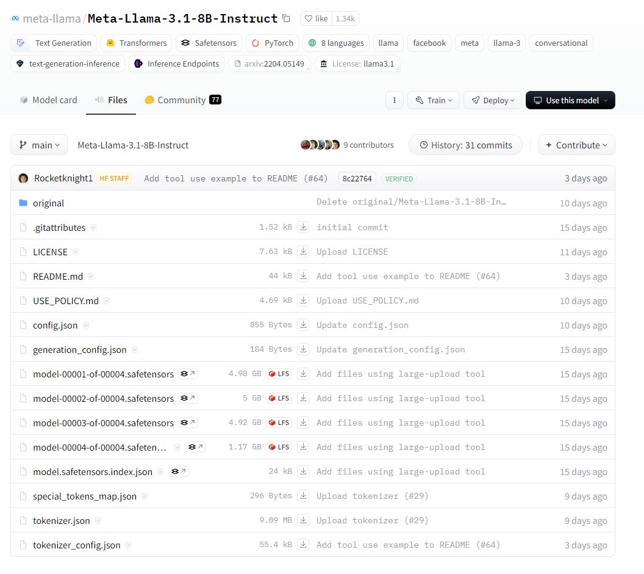Open the Community tab
Viewport: 644px width, 574px height.
coord(183,100)
